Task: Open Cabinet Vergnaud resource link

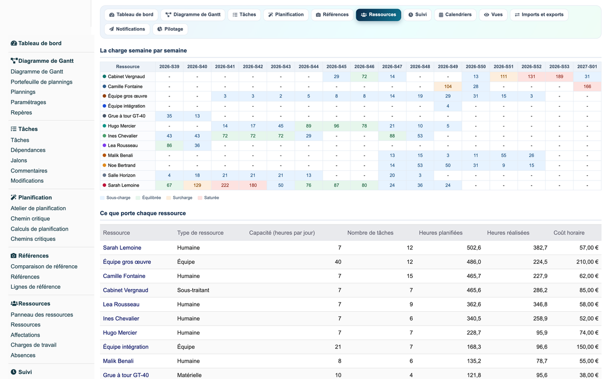Action: 126,290
